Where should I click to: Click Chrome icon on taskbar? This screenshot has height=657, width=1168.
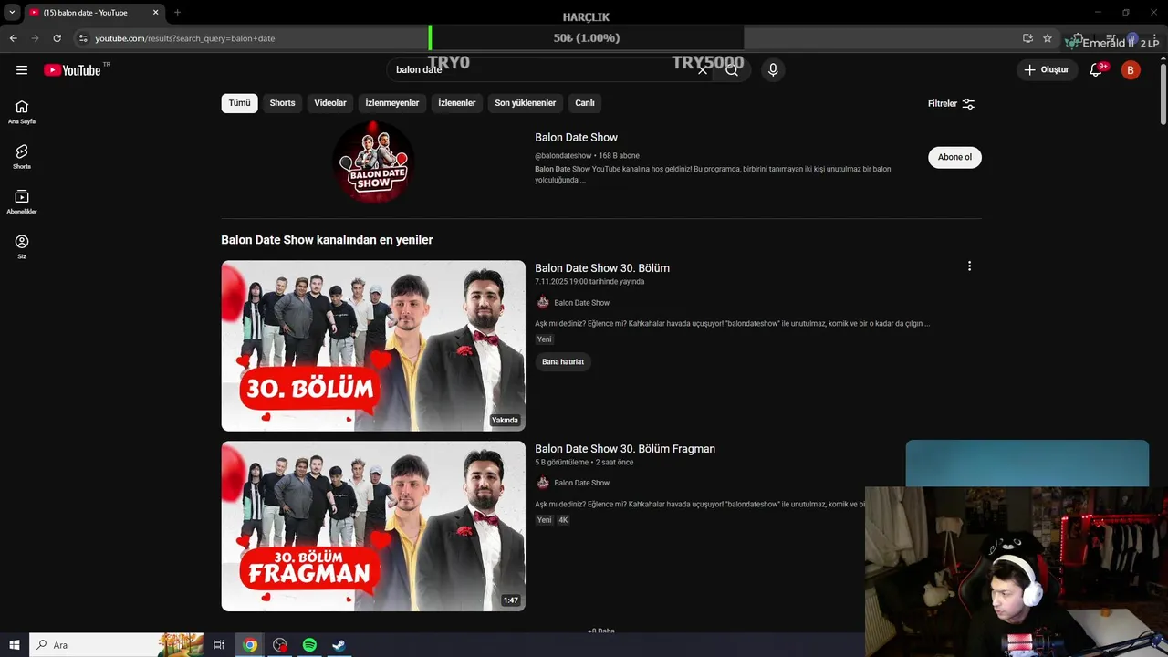[x=250, y=645]
